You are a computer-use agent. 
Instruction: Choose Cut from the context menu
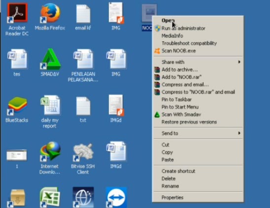(x=198, y=145)
